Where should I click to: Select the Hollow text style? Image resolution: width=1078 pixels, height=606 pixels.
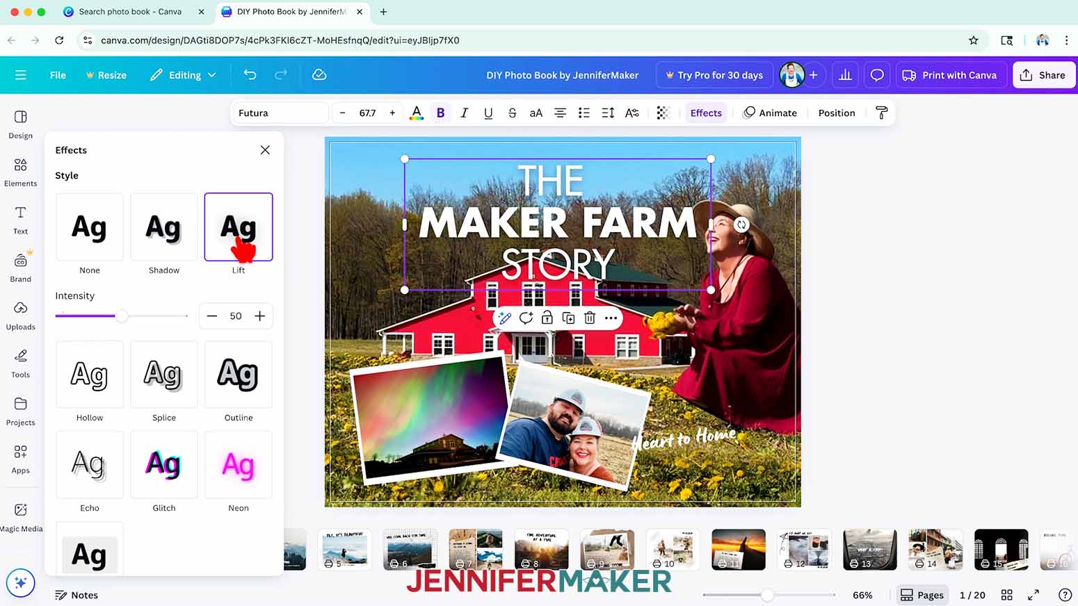tap(90, 375)
